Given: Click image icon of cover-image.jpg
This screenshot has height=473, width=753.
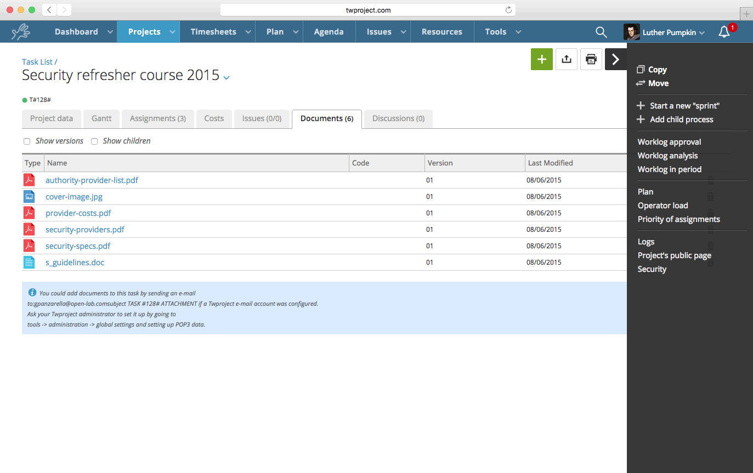Looking at the screenshot, I should pos(29,196).
